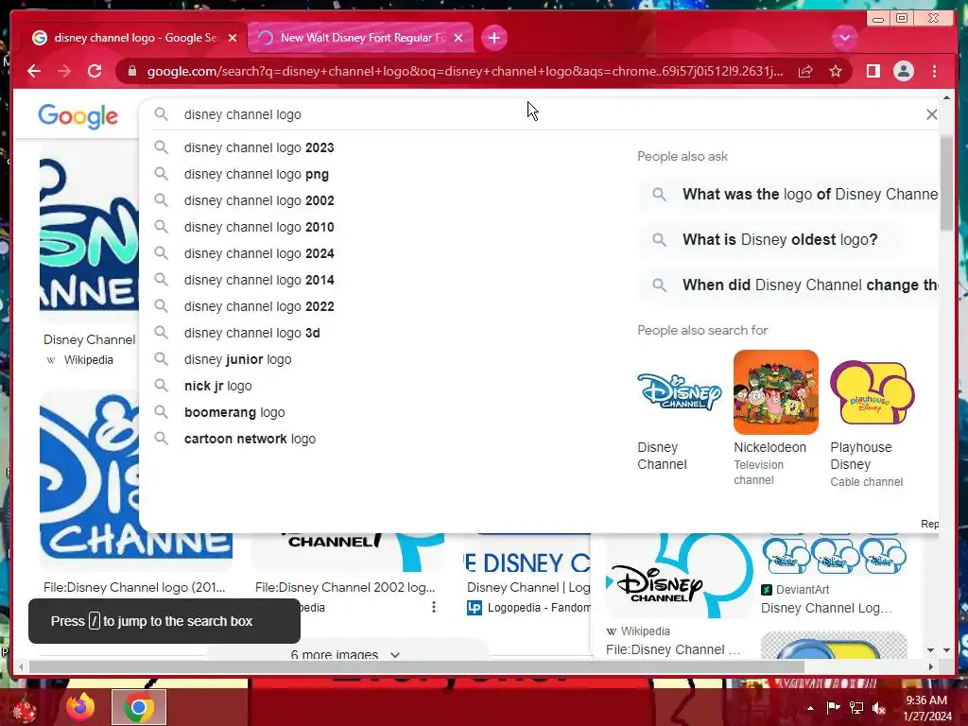Bookmark this page with the star icon
968x726 pixels.
click(x=836, y=71)
